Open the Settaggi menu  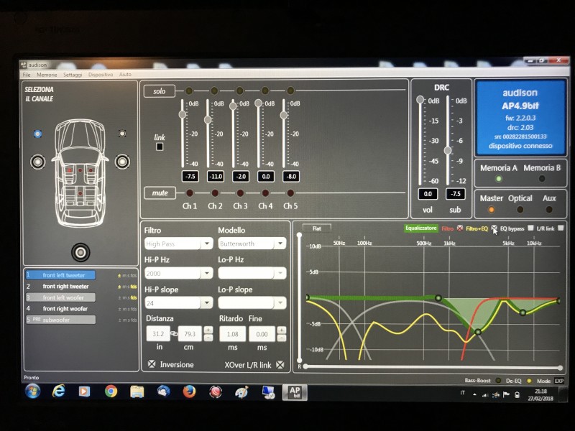73,75
